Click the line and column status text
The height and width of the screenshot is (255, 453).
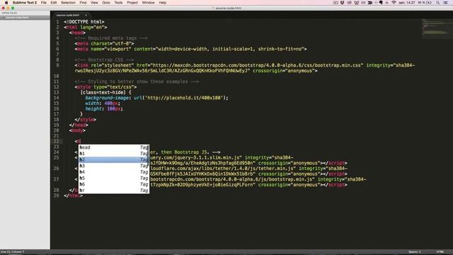click(13, 252)
